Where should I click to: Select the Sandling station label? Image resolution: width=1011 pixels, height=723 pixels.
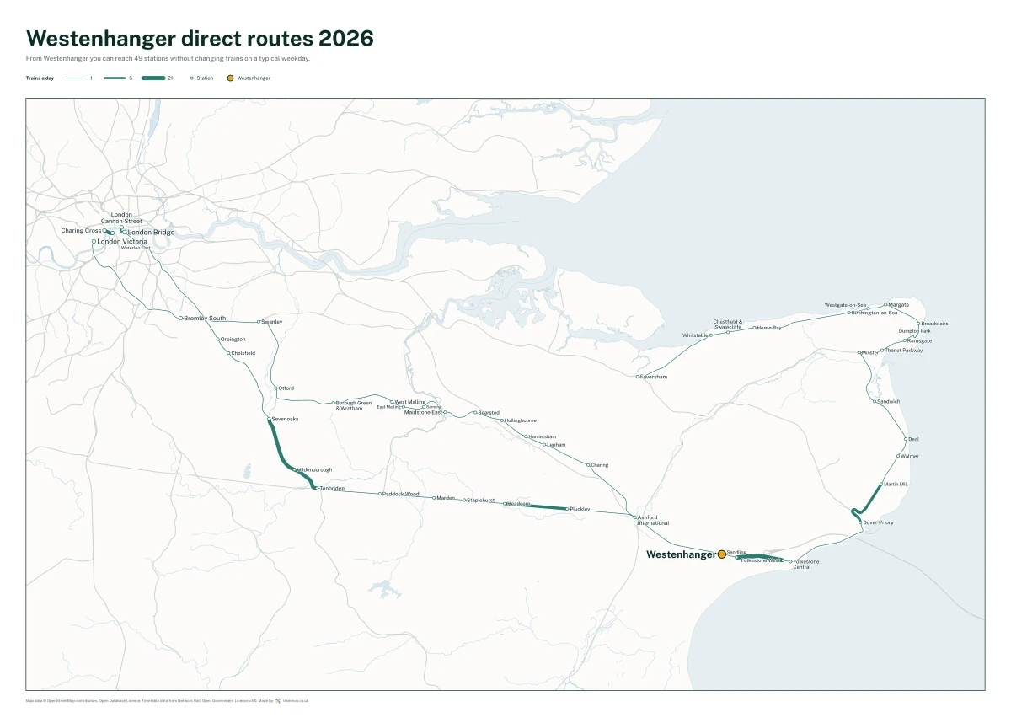click(x=737, y=552)
